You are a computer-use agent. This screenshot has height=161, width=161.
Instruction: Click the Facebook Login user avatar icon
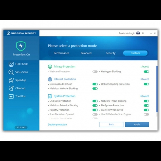click(x=138, y=33)
